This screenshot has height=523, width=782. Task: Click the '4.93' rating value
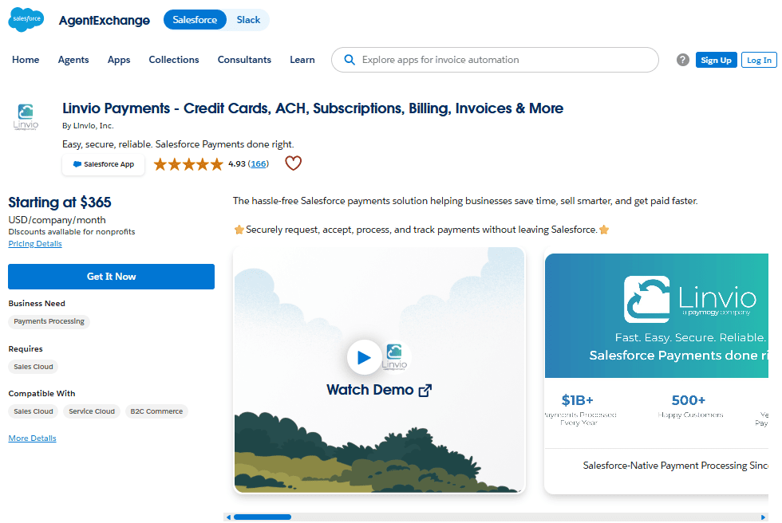[237, 164]
